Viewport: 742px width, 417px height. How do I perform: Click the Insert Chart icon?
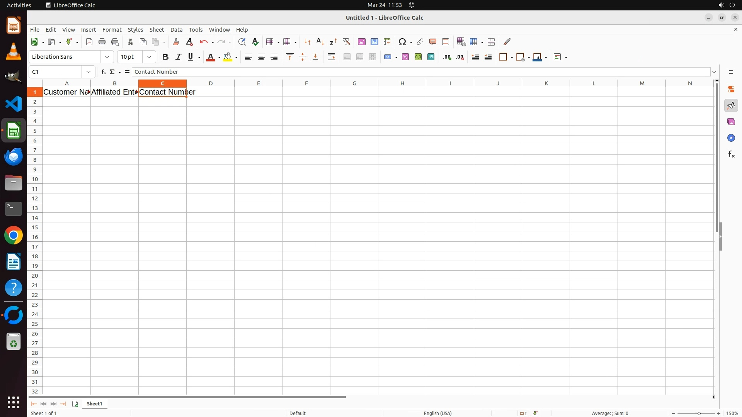[374, 42]
